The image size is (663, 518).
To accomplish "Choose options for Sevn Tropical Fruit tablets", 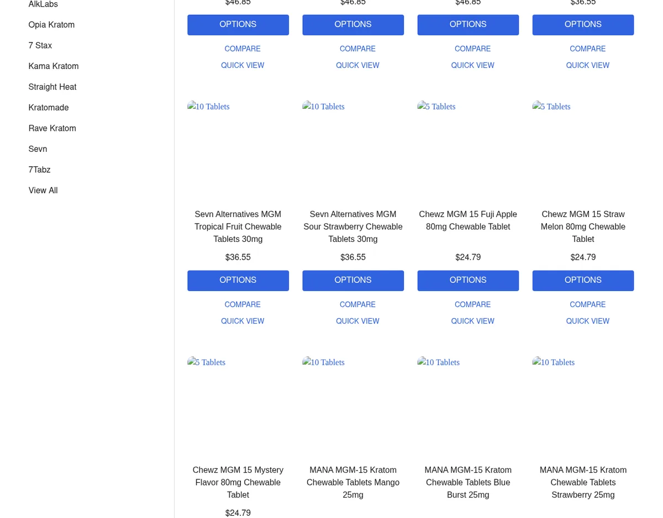I will click(x=238, y=281).
